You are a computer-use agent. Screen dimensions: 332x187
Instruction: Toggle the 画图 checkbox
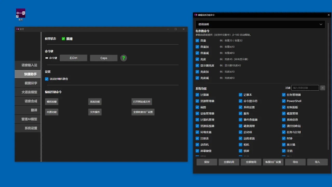click(197, 107)
